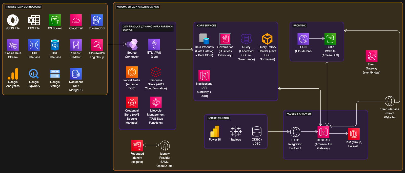Click the User Interface React Website icon

tap(390, 101)
